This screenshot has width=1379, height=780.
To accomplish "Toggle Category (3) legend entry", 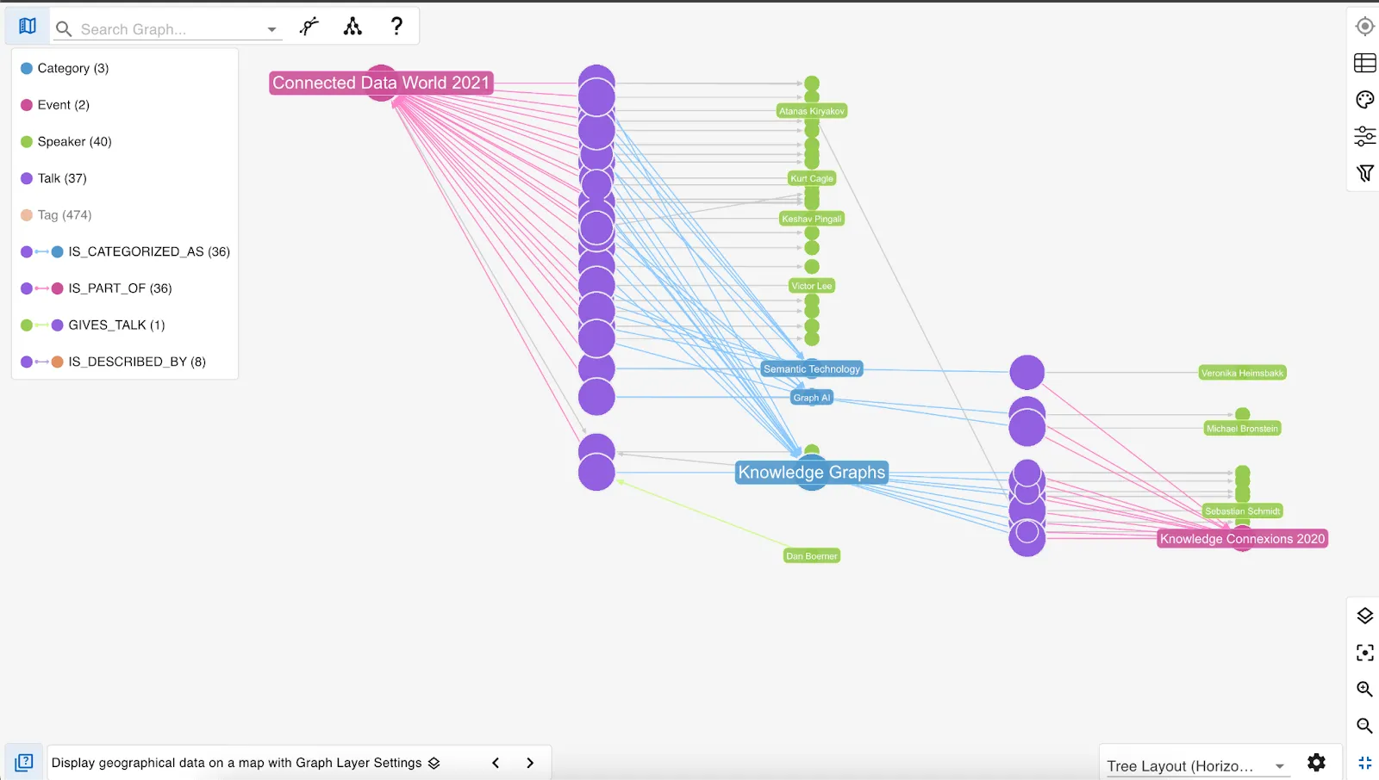I will (65, 68).
